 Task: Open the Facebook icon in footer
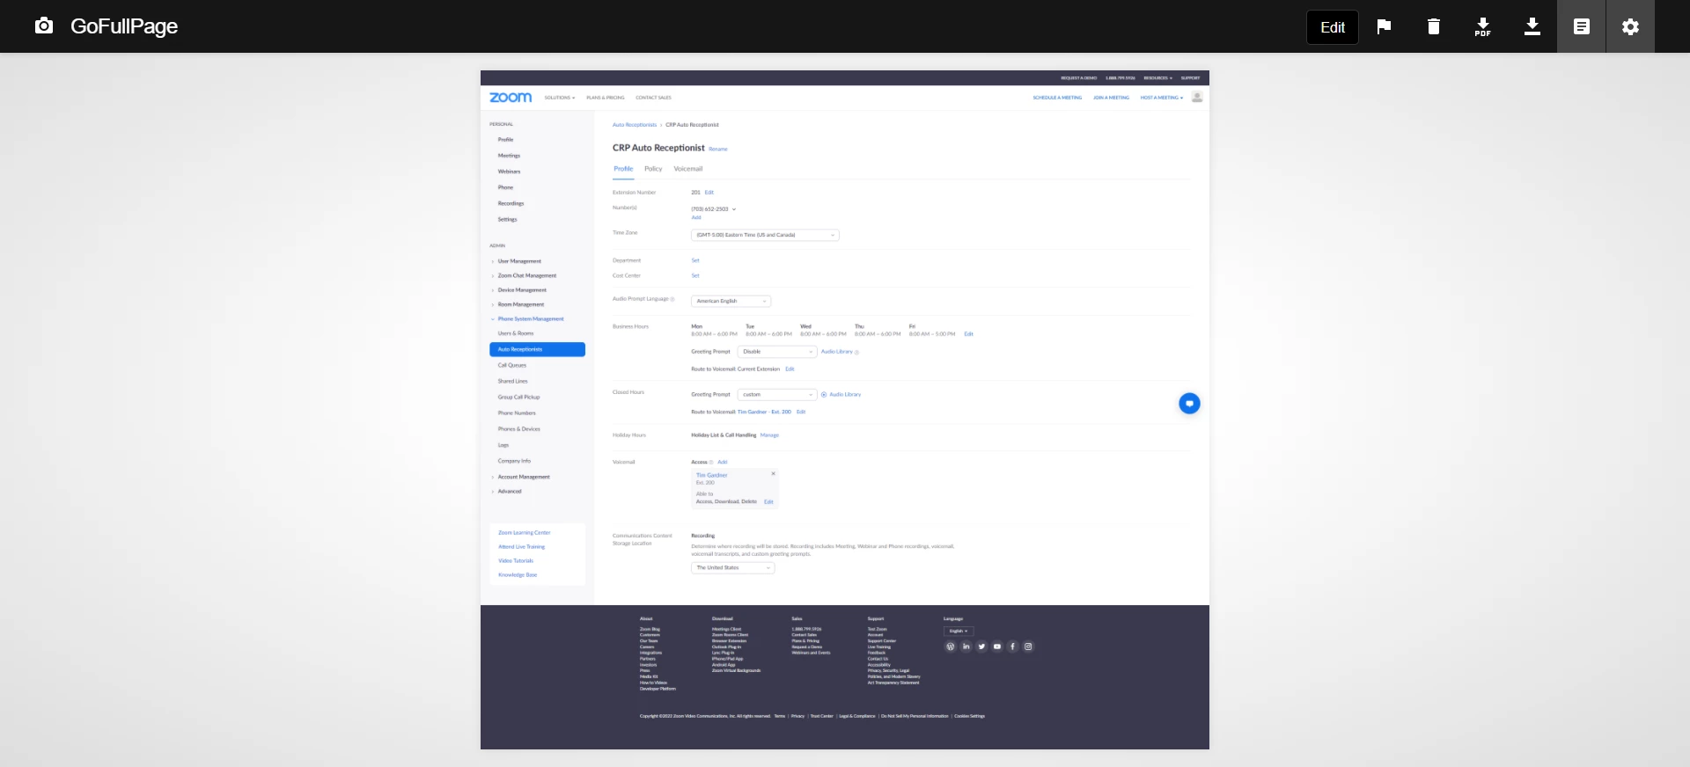click(x=1012, y=646)
